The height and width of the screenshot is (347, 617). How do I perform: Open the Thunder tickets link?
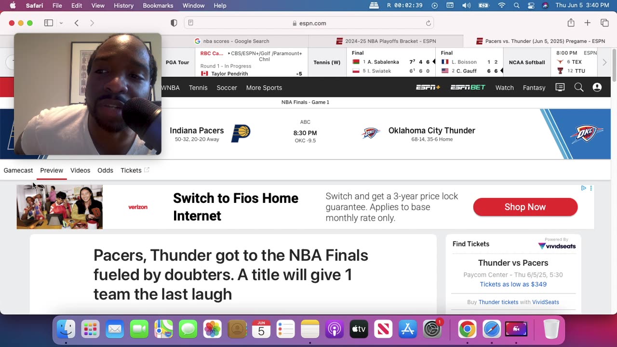498,302
